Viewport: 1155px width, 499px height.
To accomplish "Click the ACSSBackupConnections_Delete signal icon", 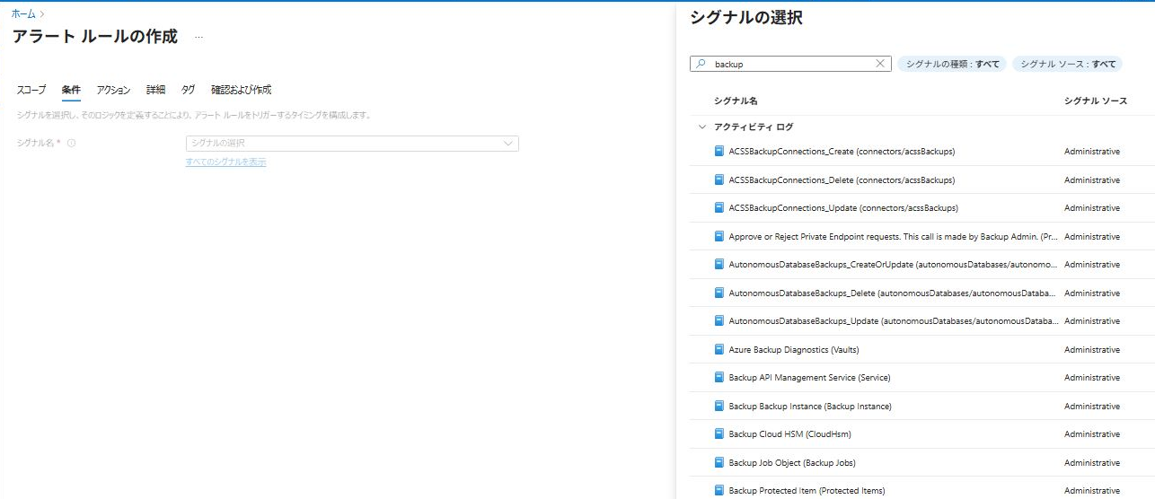I will tap(719, 179).
